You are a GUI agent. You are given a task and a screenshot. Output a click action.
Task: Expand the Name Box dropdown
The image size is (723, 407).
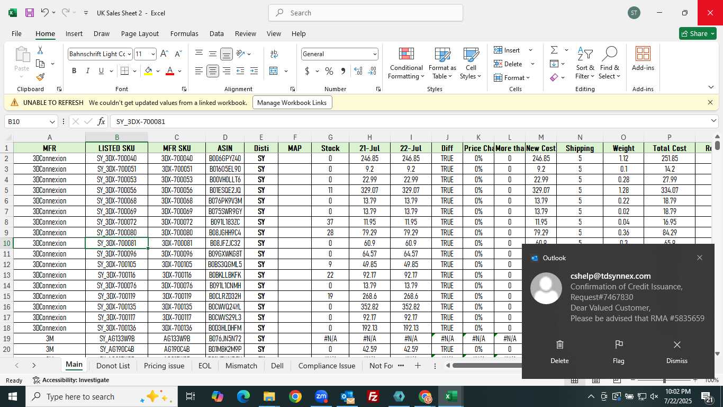click(52, 121)
